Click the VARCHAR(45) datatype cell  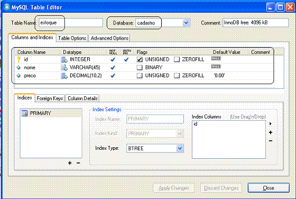85,67
